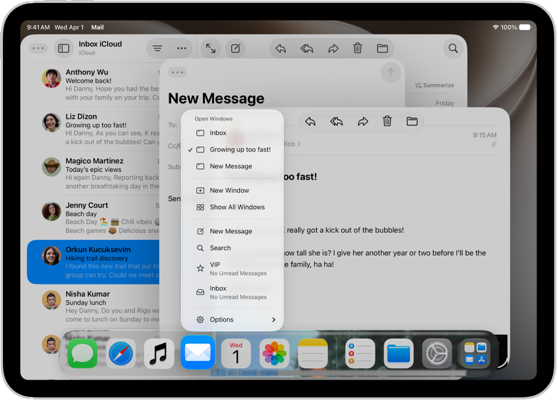Choose New Window in the menu

[x=233, y=191]
